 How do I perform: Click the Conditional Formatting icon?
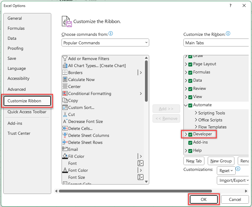pos(65,93)
